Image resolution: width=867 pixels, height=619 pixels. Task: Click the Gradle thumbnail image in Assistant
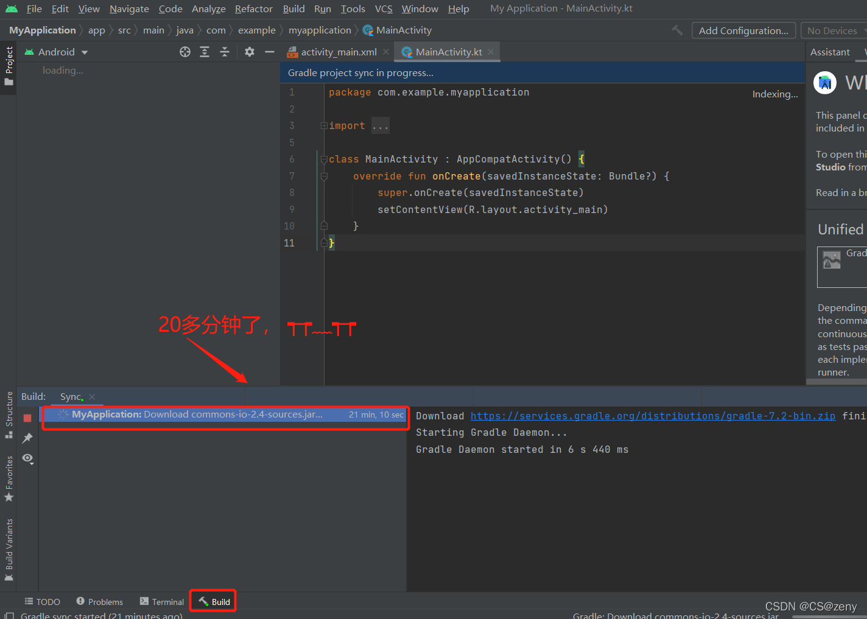coord(832,260)
